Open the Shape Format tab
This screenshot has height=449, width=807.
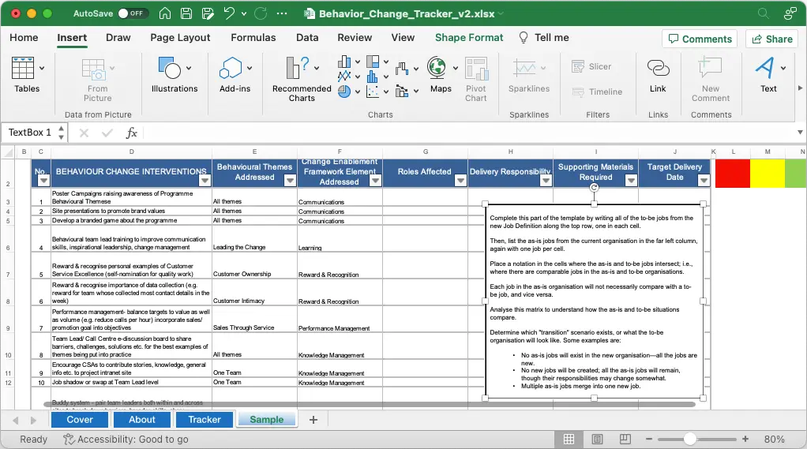(x=469, y=38)
